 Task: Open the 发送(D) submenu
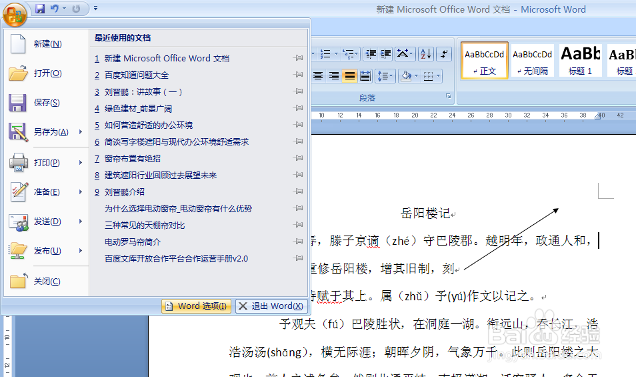pyautogui.click(x=46, y=222)
